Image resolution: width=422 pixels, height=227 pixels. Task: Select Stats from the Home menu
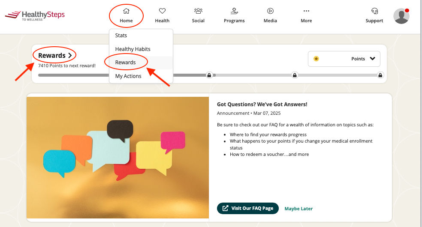(121, 36)
